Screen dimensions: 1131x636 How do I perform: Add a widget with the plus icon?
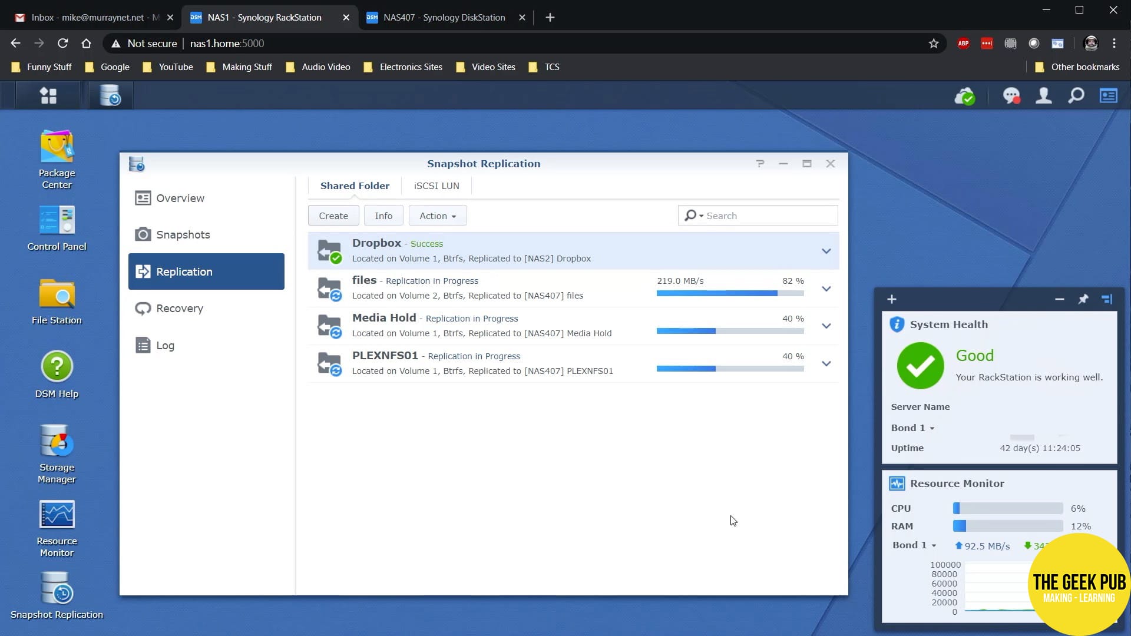click(x=892, y=299)
